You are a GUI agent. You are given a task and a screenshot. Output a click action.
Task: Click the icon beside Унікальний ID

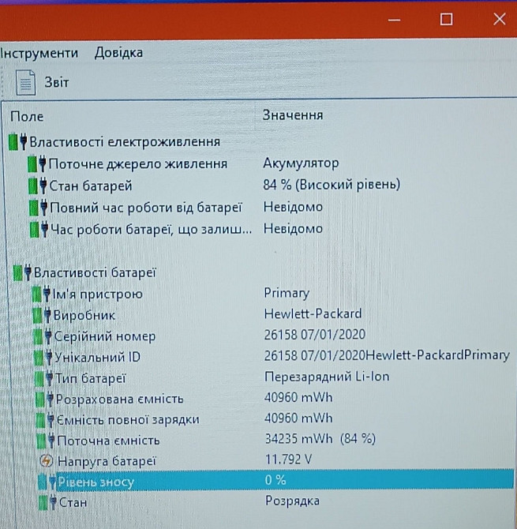43,358
